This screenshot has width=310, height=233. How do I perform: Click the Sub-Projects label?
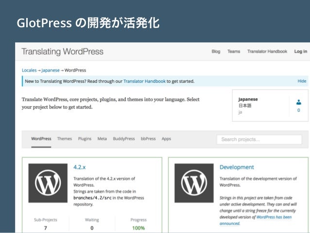tap(46, 220)
